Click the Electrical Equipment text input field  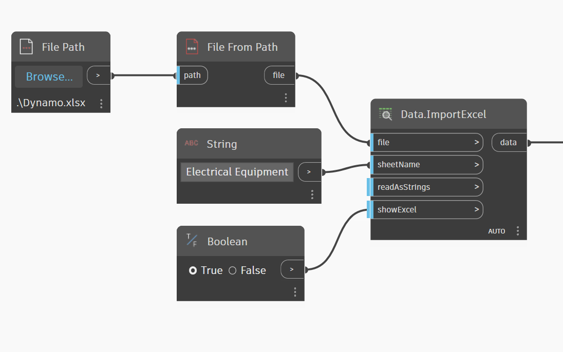(236, 171)
